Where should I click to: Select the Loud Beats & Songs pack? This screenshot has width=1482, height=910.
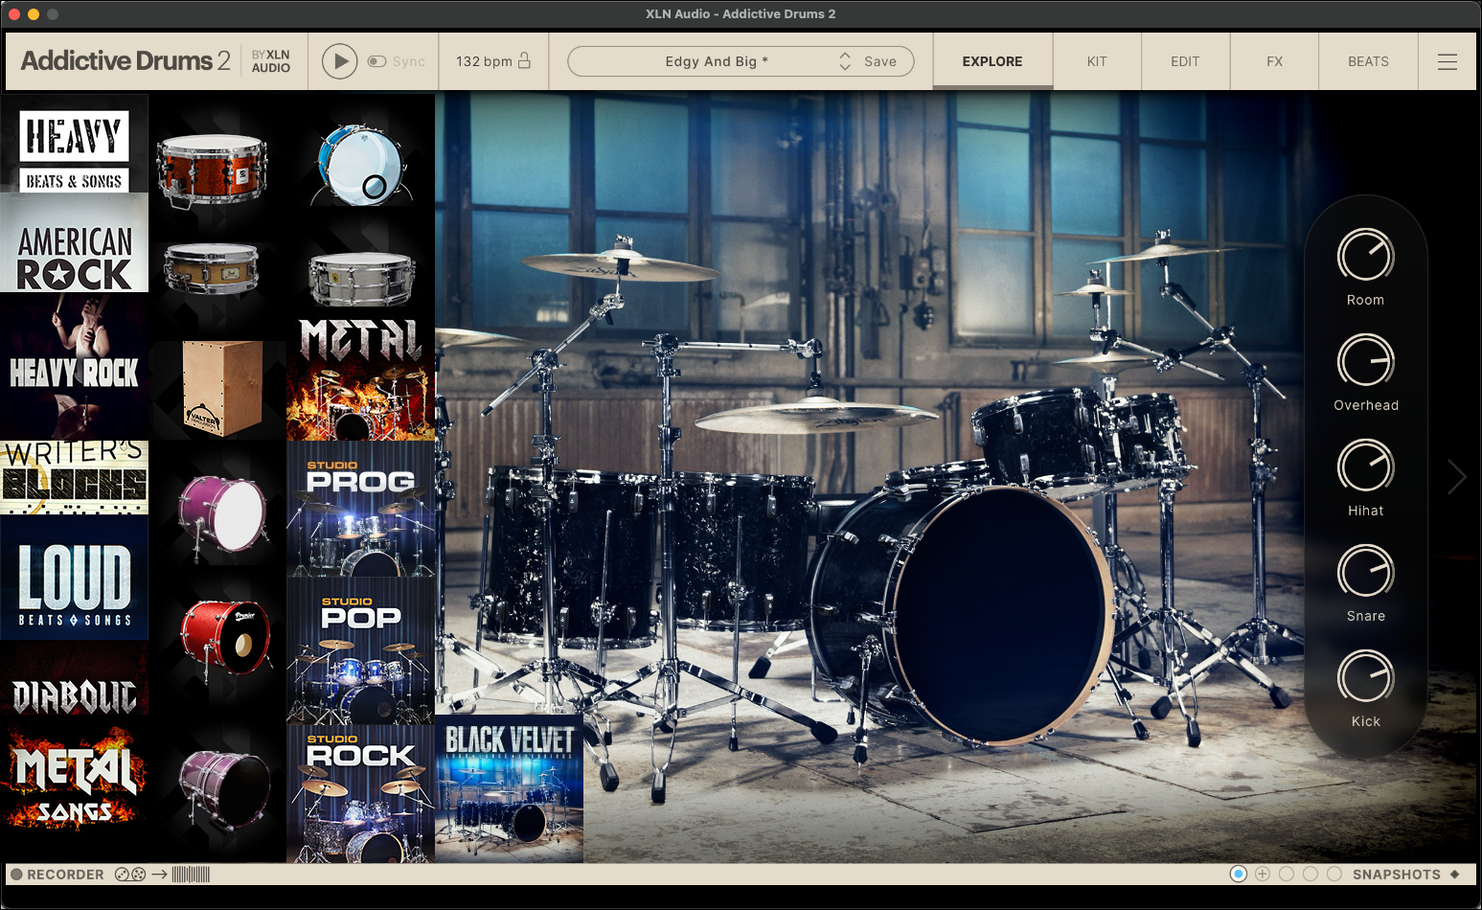[x=75, y=579]
